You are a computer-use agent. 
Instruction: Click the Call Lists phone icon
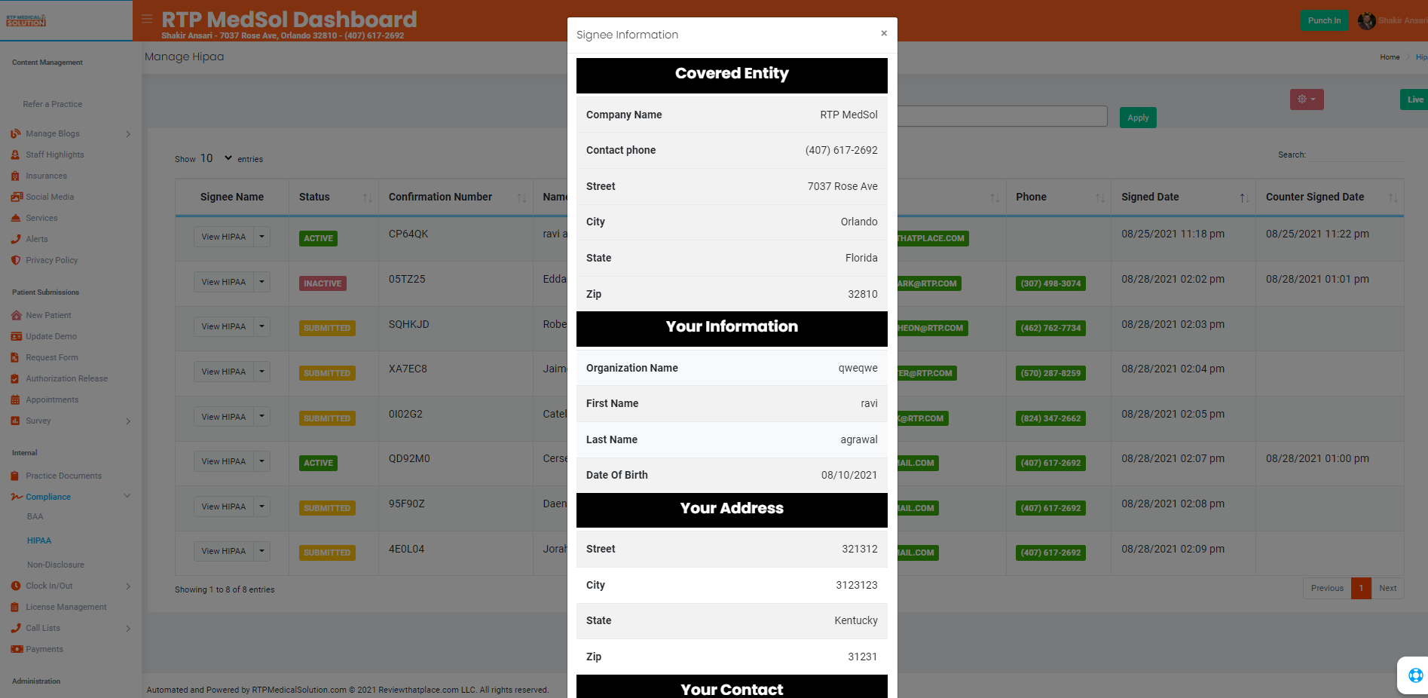click(16, 628)
